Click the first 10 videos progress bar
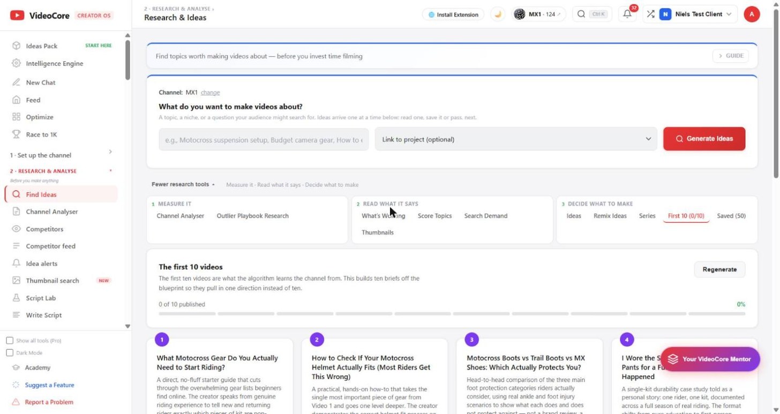Image resolution: width=780 pixels, height=414 pixels. [452, 314]
